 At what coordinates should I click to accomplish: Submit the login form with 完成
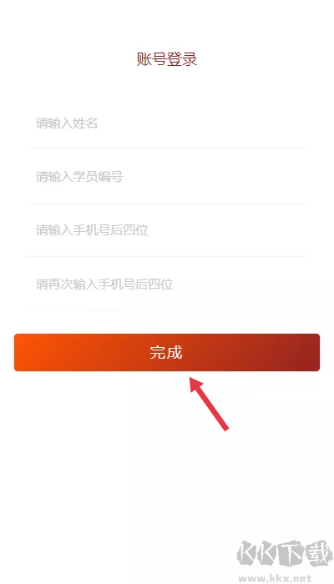tap(167, 352)
